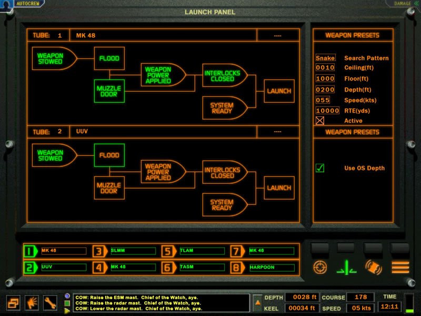This screenshot has height=316, width=421.
Task: Click the INTERLOCKS CLOSED indicator for tube 2
Action: (225, 173)
